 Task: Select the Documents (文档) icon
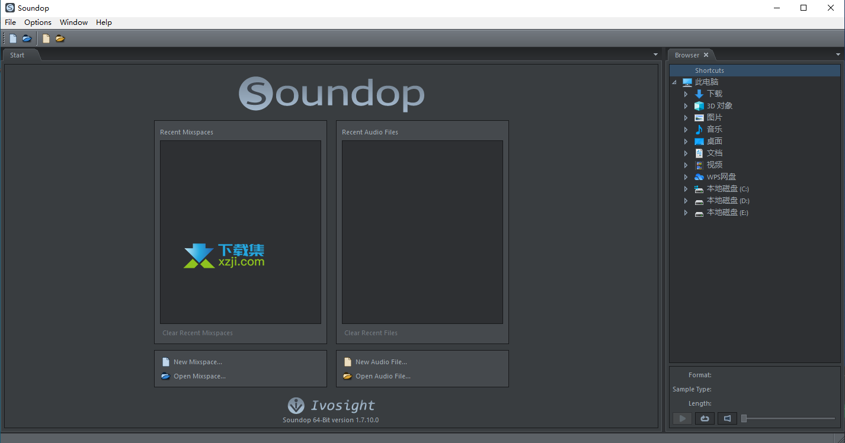(699, 153)
